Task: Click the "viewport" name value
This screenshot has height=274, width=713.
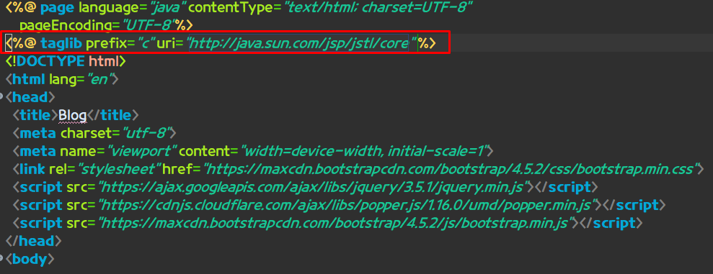Action: 141,151
